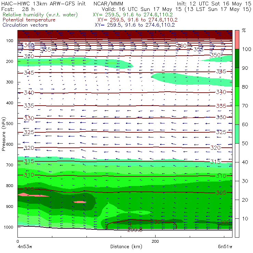This screenshot has width=253, height=253.
Task: Click the right-side '355' contour label
Action: pos(198,49)
